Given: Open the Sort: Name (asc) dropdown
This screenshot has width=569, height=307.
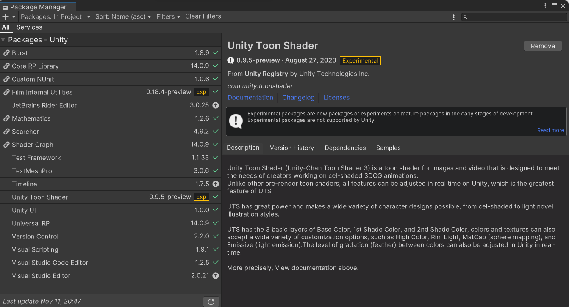Looking at the screenshot, I should click(123, 17).
